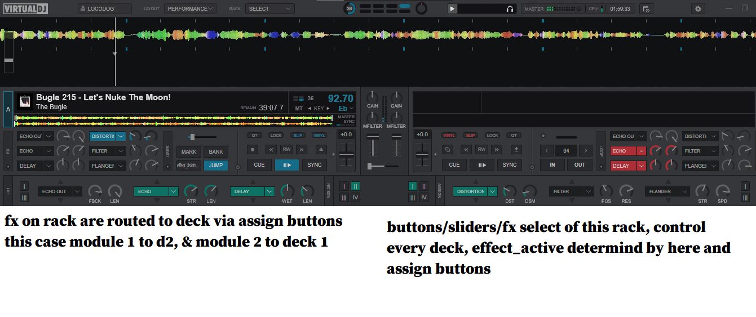Click the loop halve arrow left of 64
Screen dimensions: 756x317
(x=547, y=150)
